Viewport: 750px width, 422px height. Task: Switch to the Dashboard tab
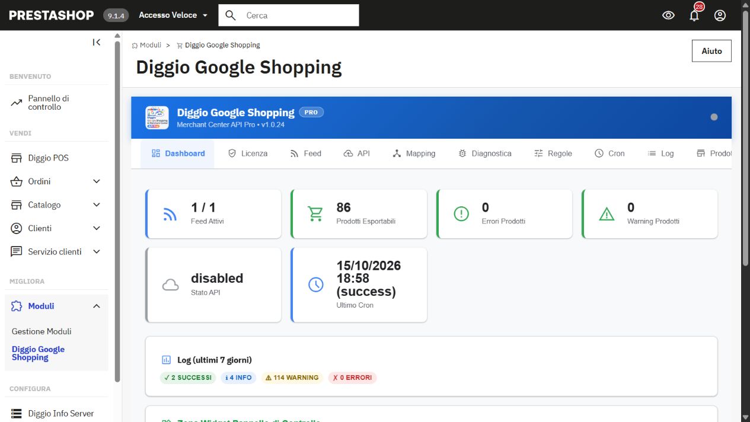(x=177, y=154)
